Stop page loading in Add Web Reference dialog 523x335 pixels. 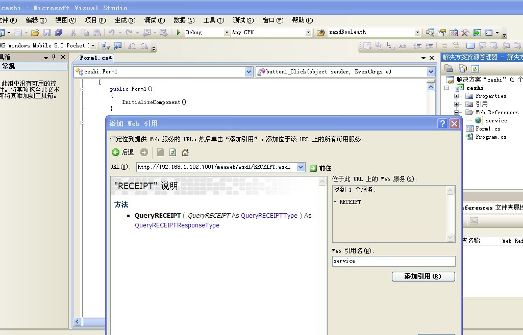click(x=160, y=152)
